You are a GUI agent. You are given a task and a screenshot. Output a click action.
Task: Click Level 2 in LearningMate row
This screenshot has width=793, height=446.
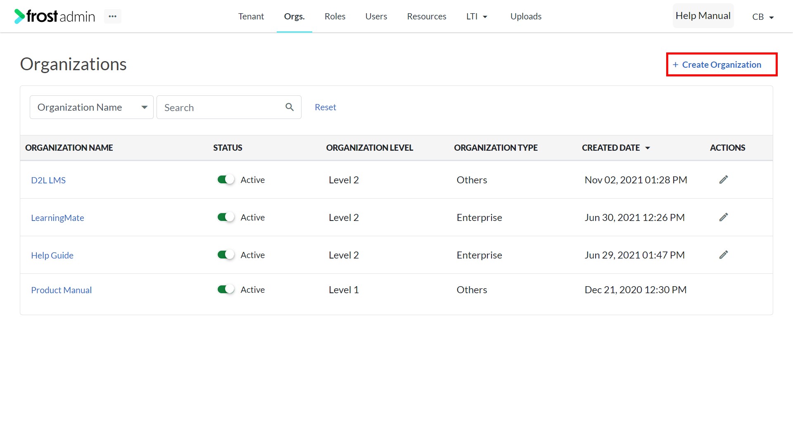[x=344, y=218]
